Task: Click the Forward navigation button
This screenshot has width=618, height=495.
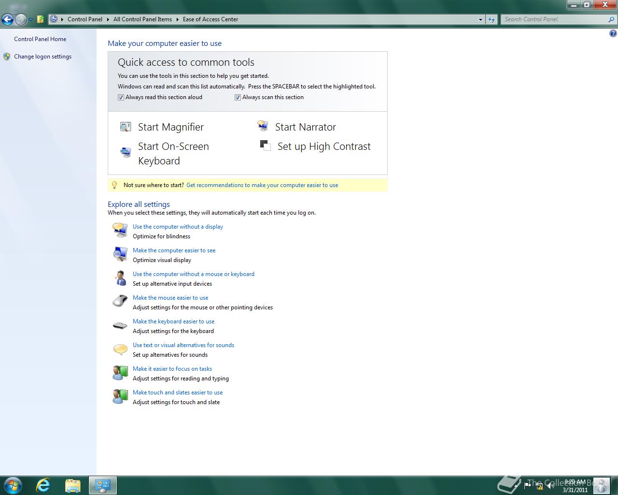Action: click(x=21, y=19)
